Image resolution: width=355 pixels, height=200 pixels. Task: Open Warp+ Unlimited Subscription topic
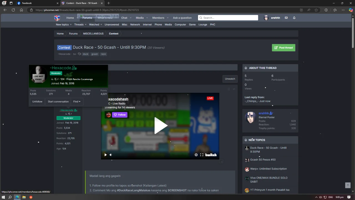coord(268,169)
